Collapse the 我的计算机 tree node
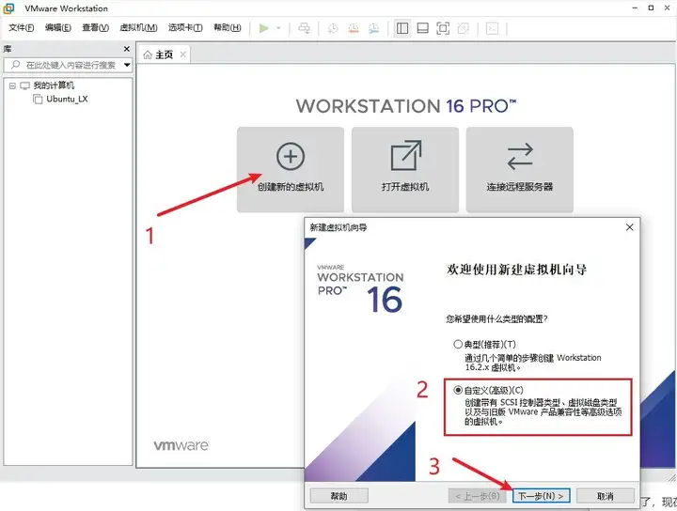This screenshot has height=511, width=677. click(x=12, y=85)
